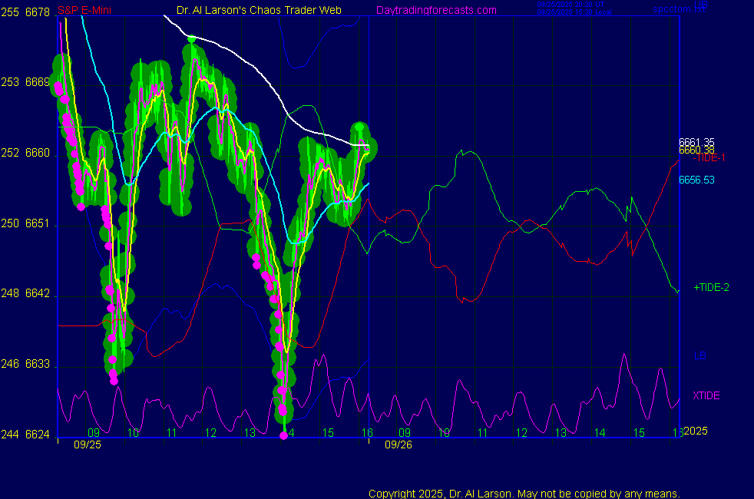This screenshot has height=499, width=754.
Task: Click the 6651 price axis label
Action: point(37,223)
